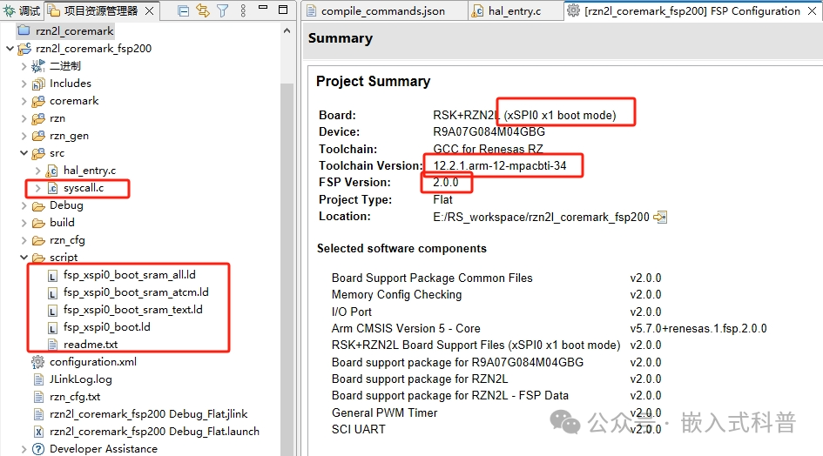Click the Developer Assistance help icon

37,449
